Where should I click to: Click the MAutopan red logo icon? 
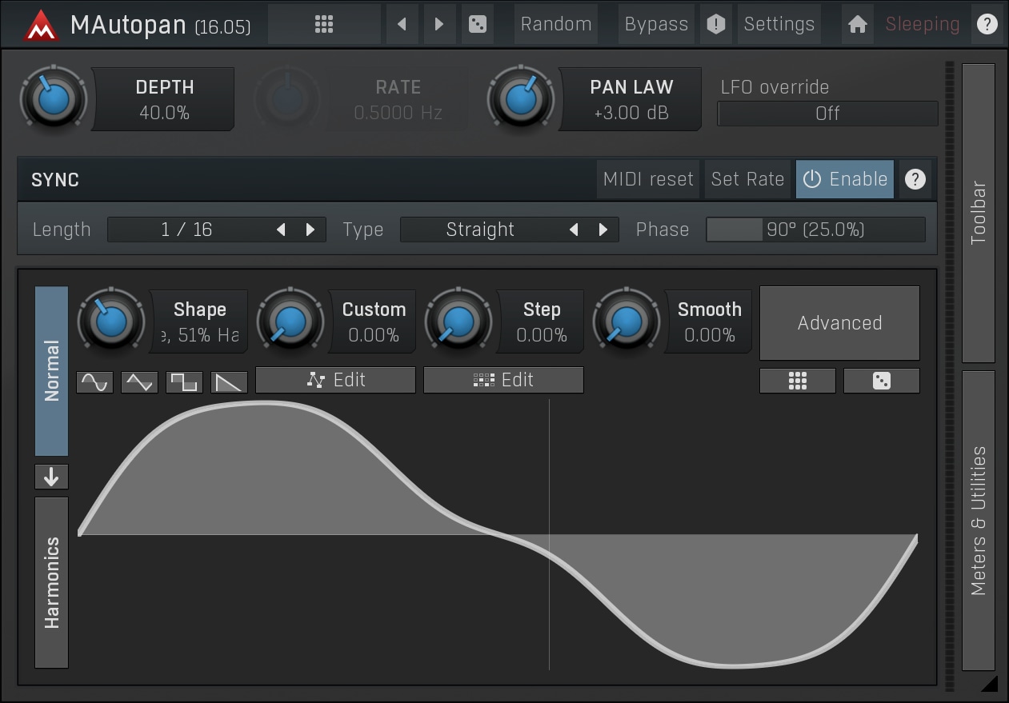pos(40,25)
